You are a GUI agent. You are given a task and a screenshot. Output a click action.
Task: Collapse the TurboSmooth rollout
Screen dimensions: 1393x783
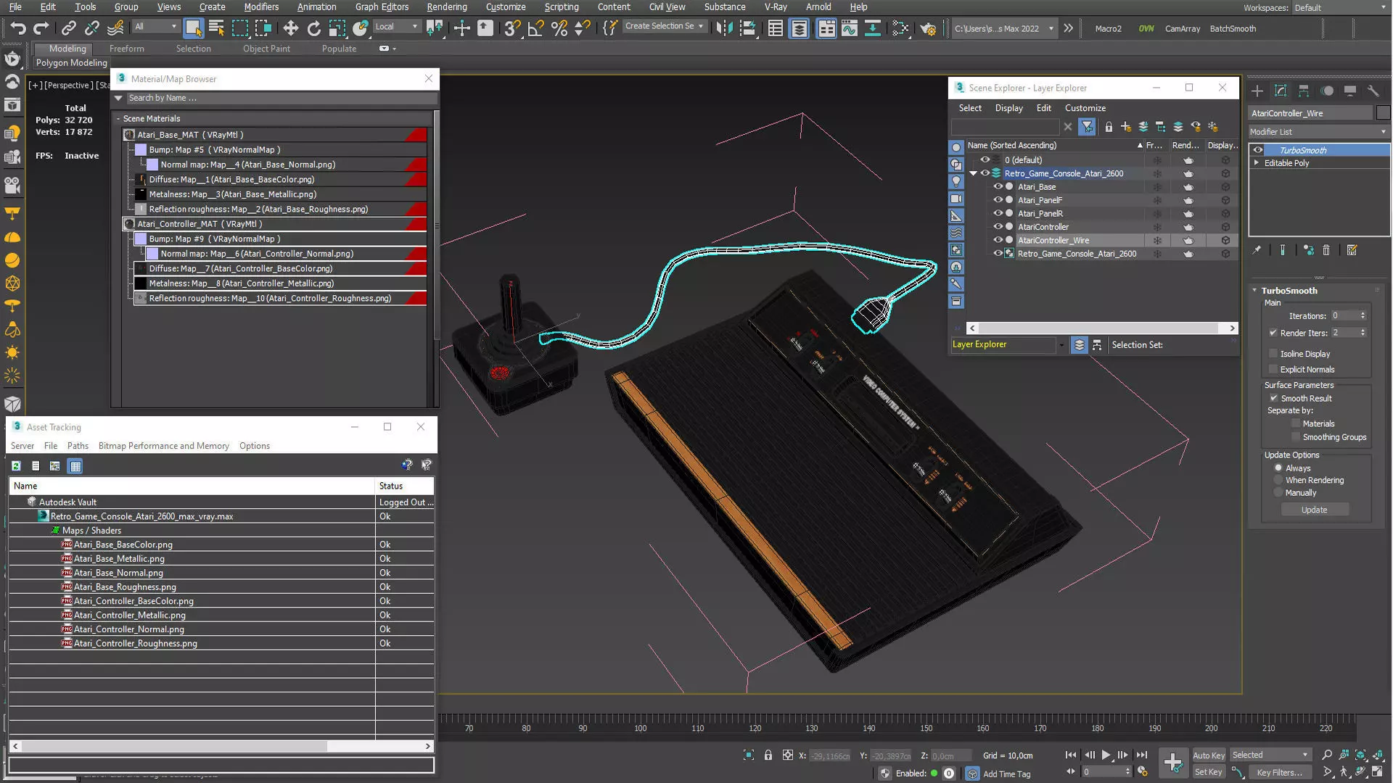[1254, 290]
